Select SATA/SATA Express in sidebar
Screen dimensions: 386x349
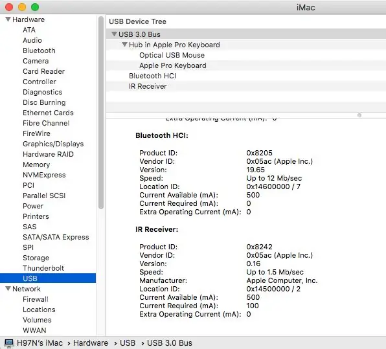(56, 237)
